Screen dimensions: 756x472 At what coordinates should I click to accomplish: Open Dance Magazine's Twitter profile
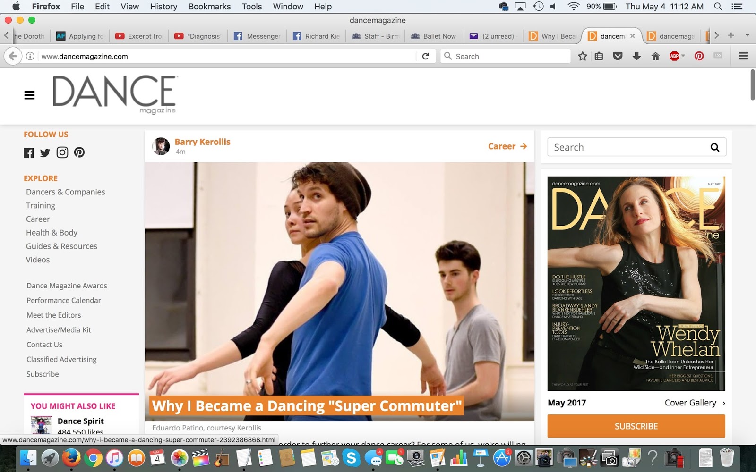pos(45,152)
